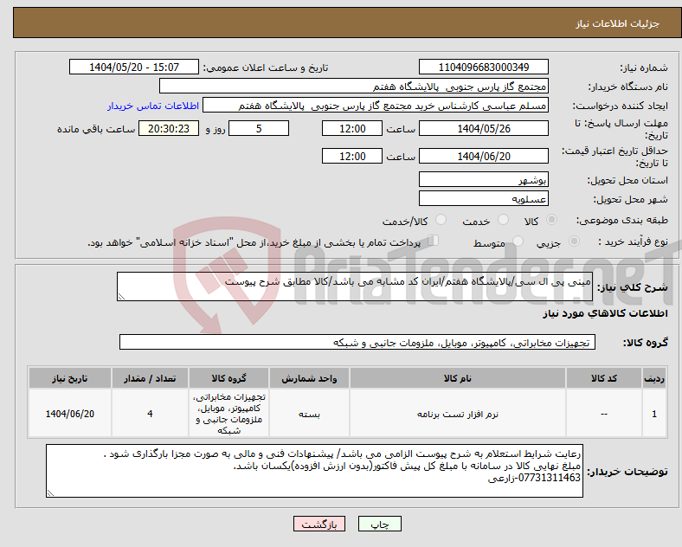Image resolution: width=682 pixels, height=547 pixels.
Task: Click the need number field 1104096683000349
Action: tap(484, 67)
